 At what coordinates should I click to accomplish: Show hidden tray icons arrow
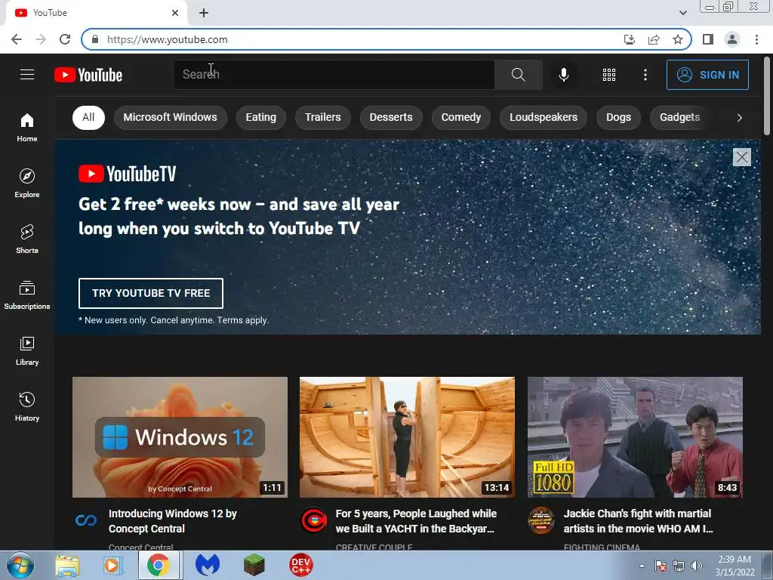click(642, 565)
